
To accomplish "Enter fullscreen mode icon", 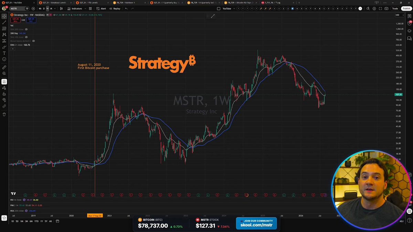I will [x=380, y=9].
